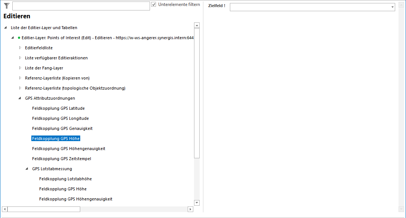
Task: Select Liste verfügbarer Editieraktionen item
Action: (x=56, y=58)
